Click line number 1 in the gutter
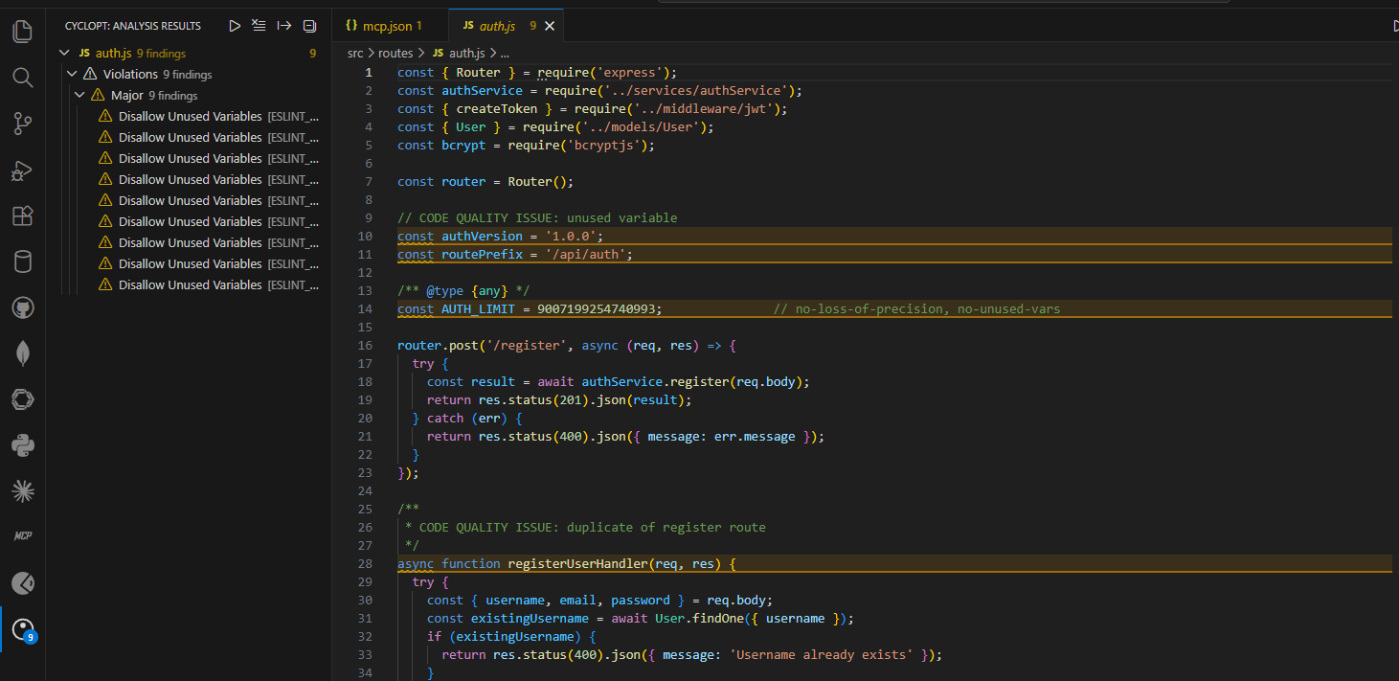 click(x=369, y=73)
